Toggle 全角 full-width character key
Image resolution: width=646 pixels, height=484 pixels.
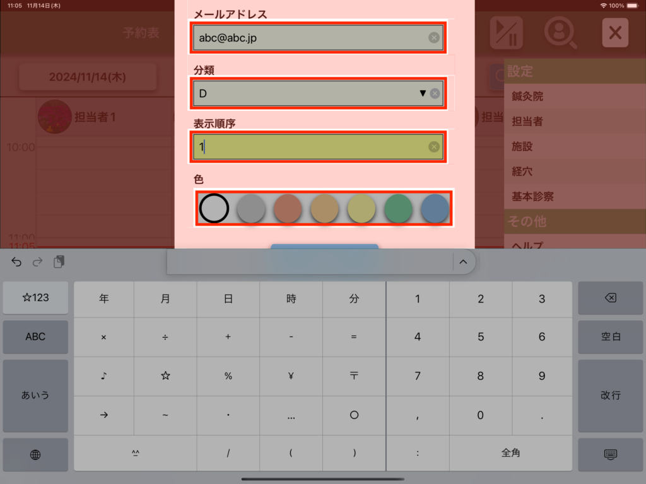[510, 453]
